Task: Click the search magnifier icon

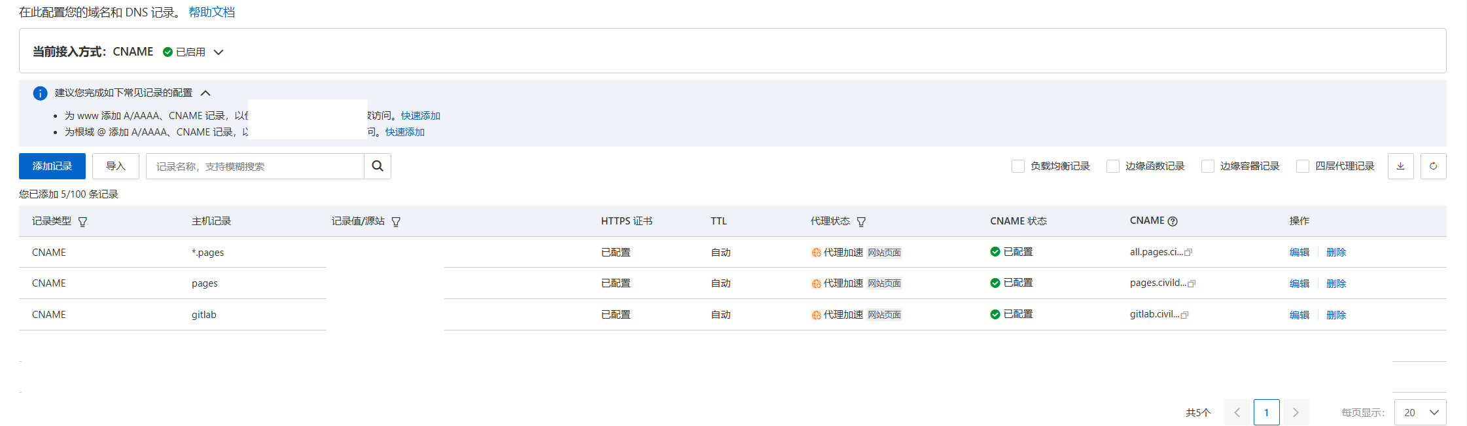Action: 378,166
